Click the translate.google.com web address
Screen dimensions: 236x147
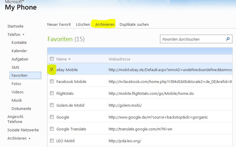pos(140,129)
